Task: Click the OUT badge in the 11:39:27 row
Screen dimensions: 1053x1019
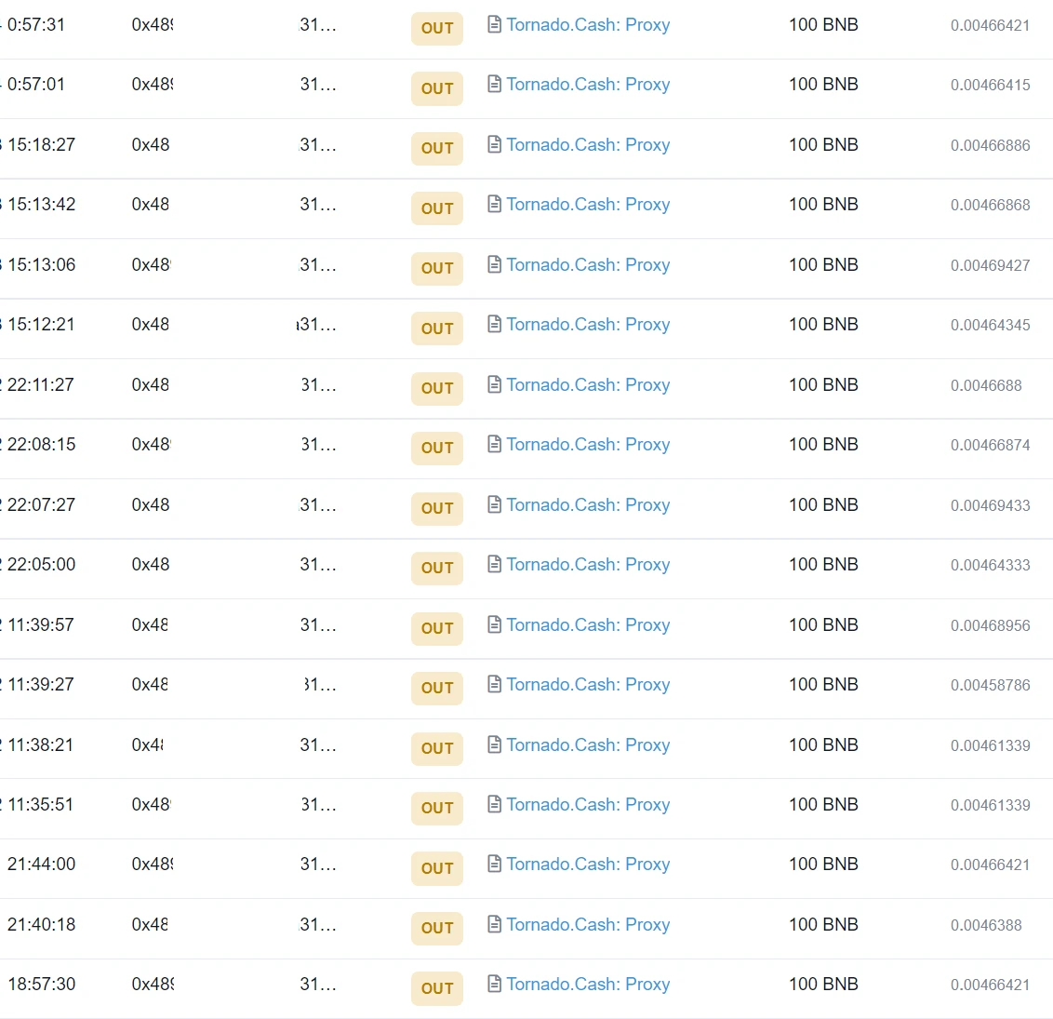Action: pyautogui.click(x=437, y=689)
